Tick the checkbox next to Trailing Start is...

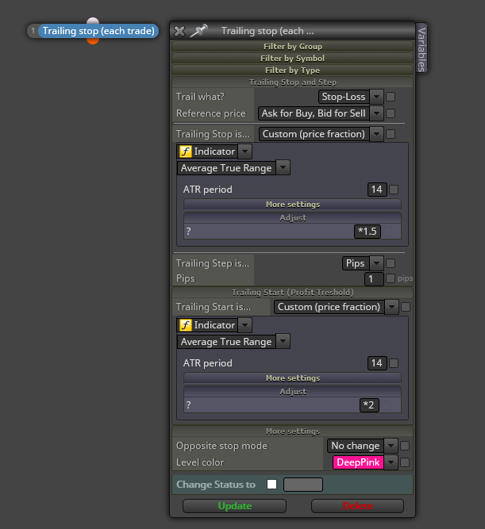(x=406, y=307)
